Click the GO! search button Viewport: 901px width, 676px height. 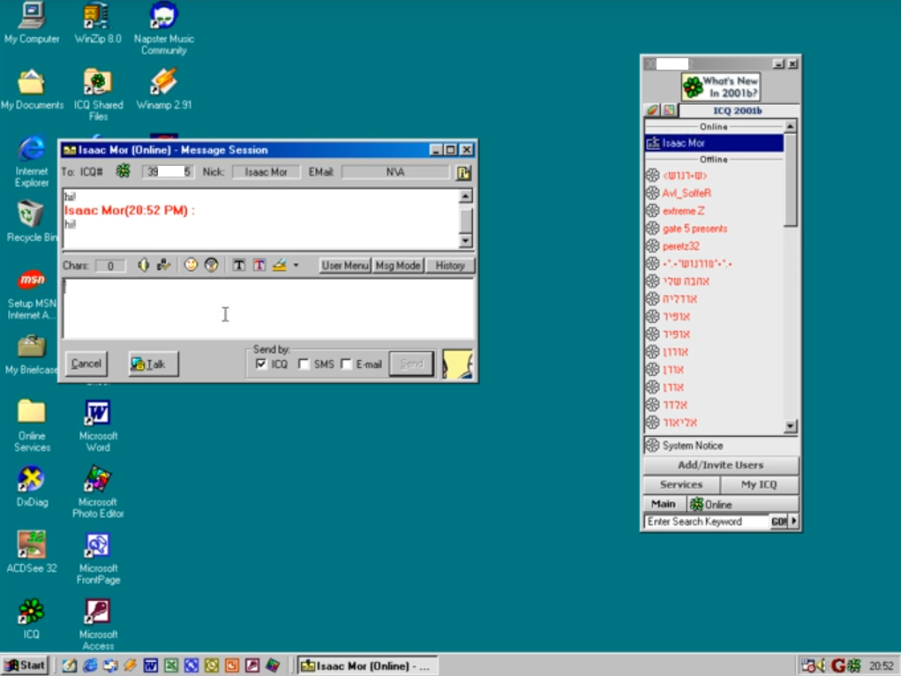(x=779, y=522)
